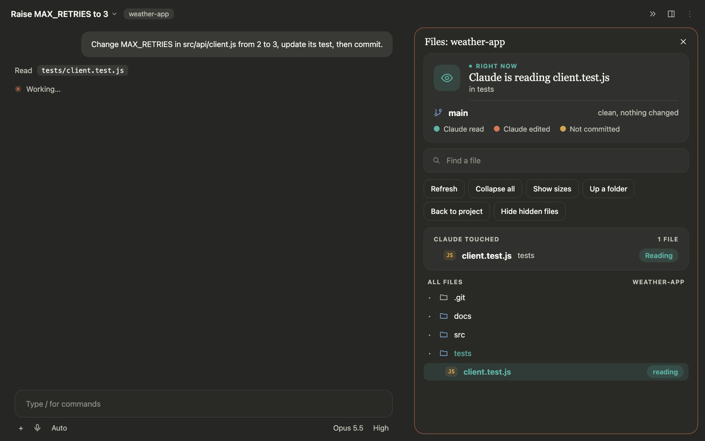Click Collapse all button
Viewport: 705px width, 441px height.
coord(495,189)
